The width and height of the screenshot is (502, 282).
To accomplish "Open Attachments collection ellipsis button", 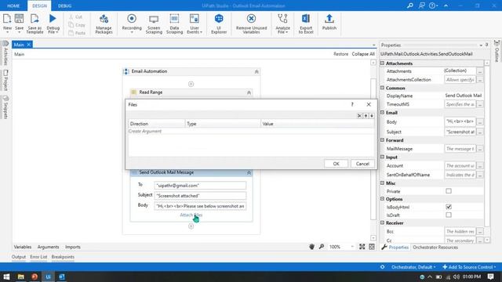I will tap(480, 71).
